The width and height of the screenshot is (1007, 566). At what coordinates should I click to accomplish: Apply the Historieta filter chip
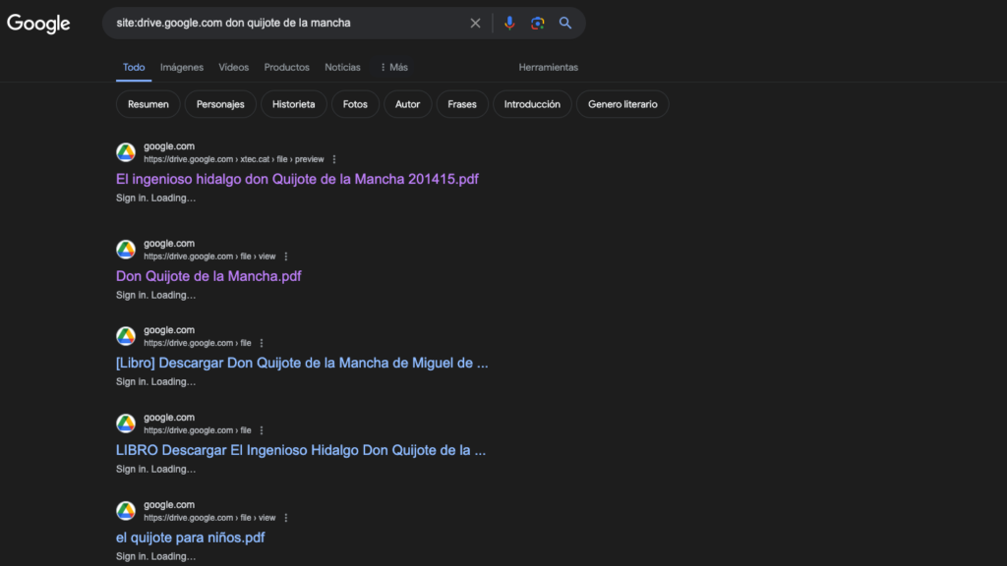[293, 104]
